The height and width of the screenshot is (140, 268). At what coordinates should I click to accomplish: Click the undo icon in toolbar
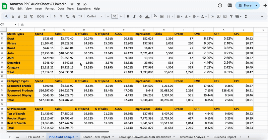coord(12,16)
